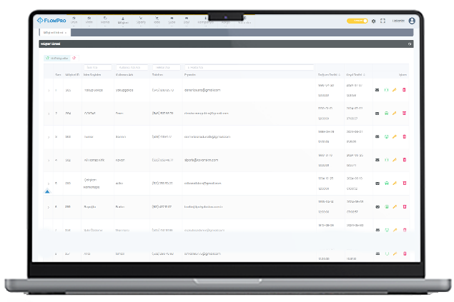Image resolution: width=454 pixels, height=302 pixels.
Task: Expand the sixth table row's detail chevron
Action: pos(49,207)
